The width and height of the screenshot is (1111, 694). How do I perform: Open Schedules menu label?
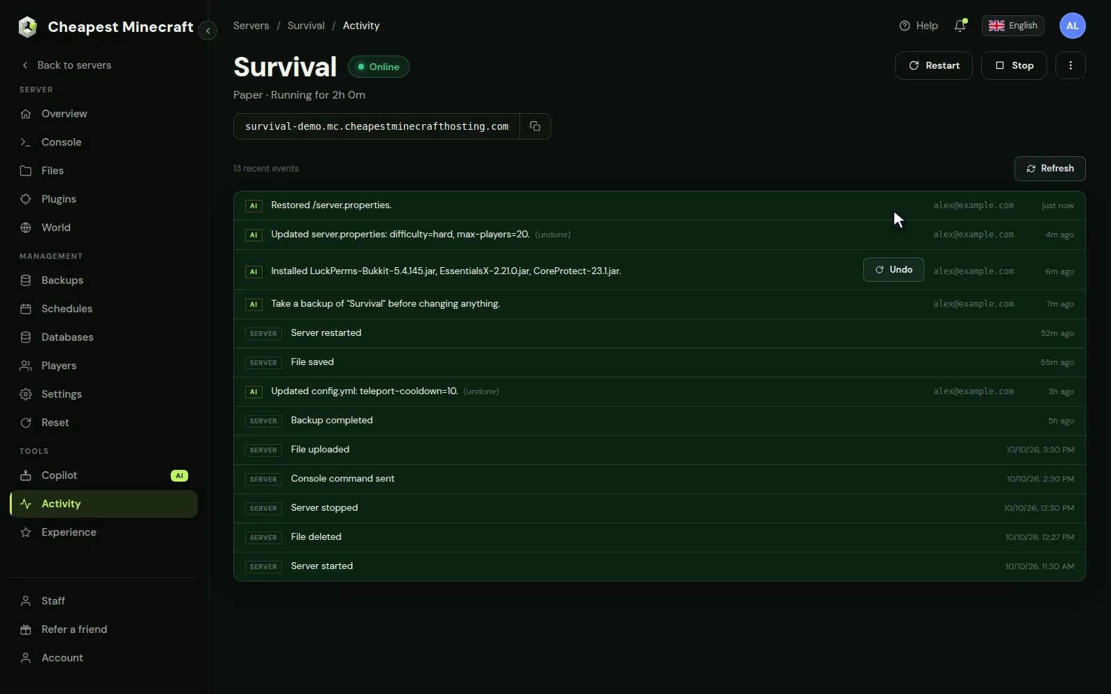[x=67, y=309]
